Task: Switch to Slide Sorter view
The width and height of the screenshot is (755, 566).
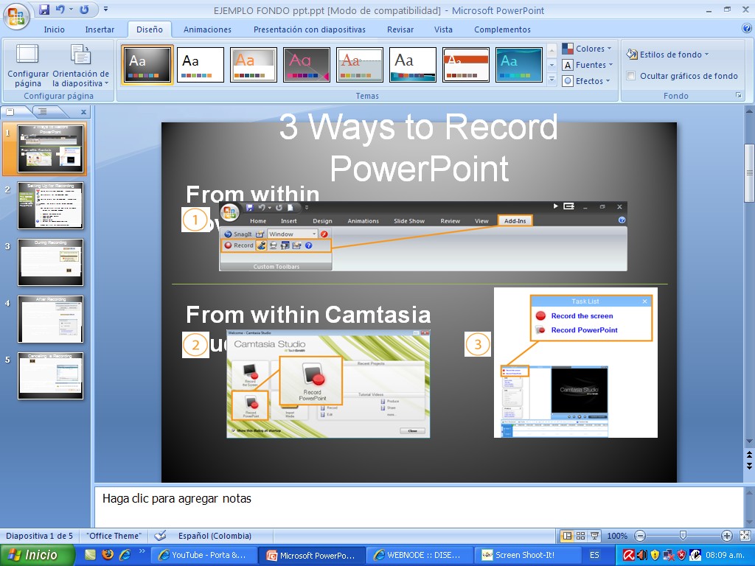Action: (x=581, y=536)
